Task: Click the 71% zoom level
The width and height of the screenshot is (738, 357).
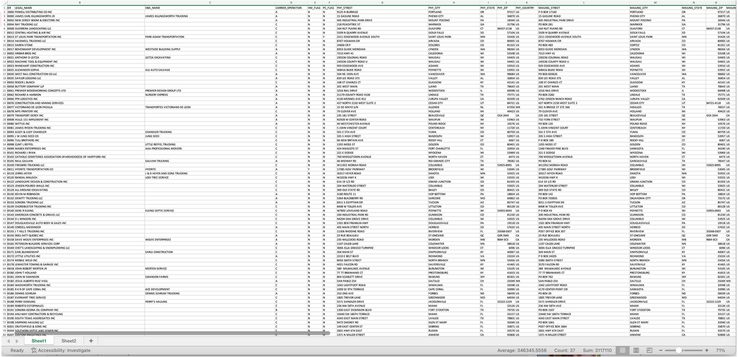Action: (721, 350)
